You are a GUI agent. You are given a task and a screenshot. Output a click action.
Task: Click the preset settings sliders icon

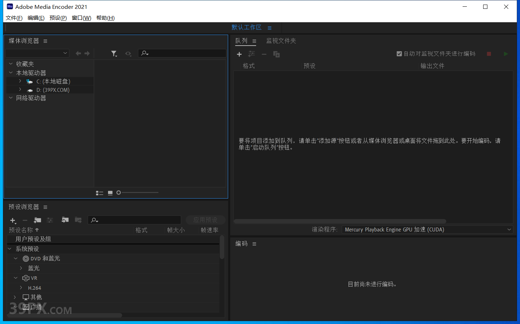[50, 220]
